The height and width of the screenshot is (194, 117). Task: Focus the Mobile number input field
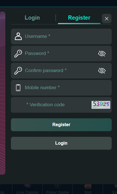click(x=61, y=88)
